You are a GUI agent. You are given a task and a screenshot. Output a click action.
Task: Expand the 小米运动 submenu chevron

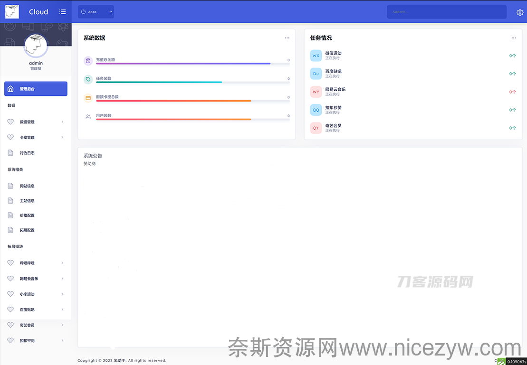[63, 294]
